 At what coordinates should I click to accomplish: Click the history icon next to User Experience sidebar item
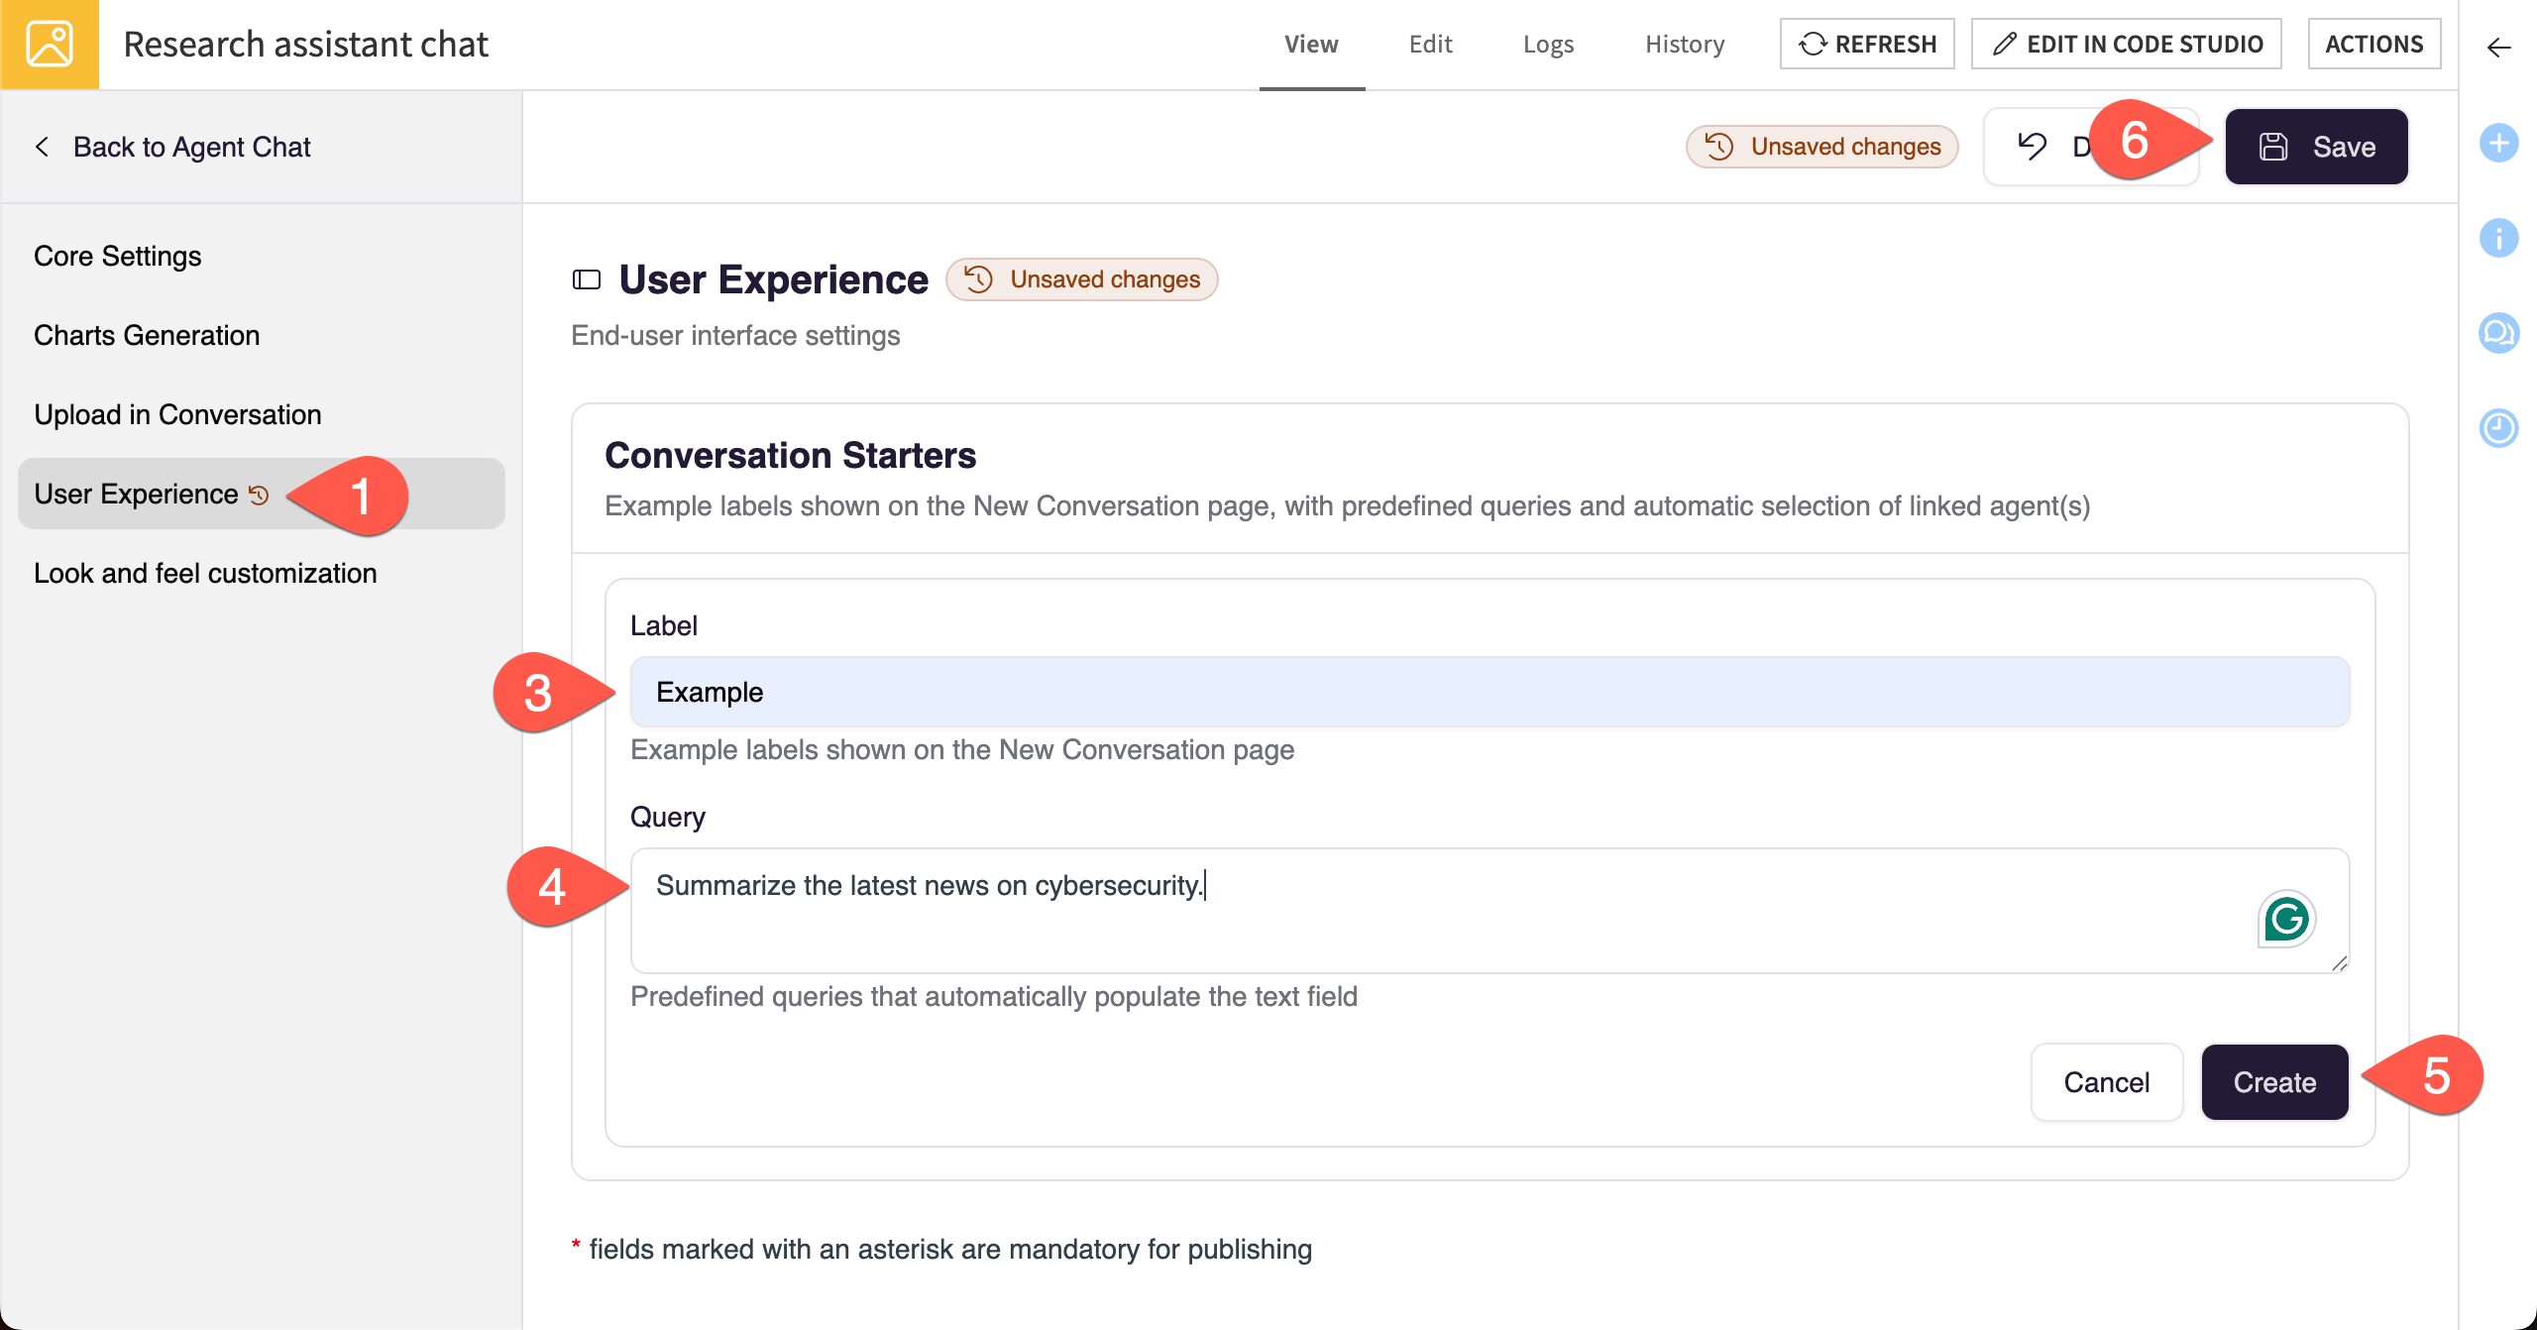pyautogui.click(x=259, y=495)
